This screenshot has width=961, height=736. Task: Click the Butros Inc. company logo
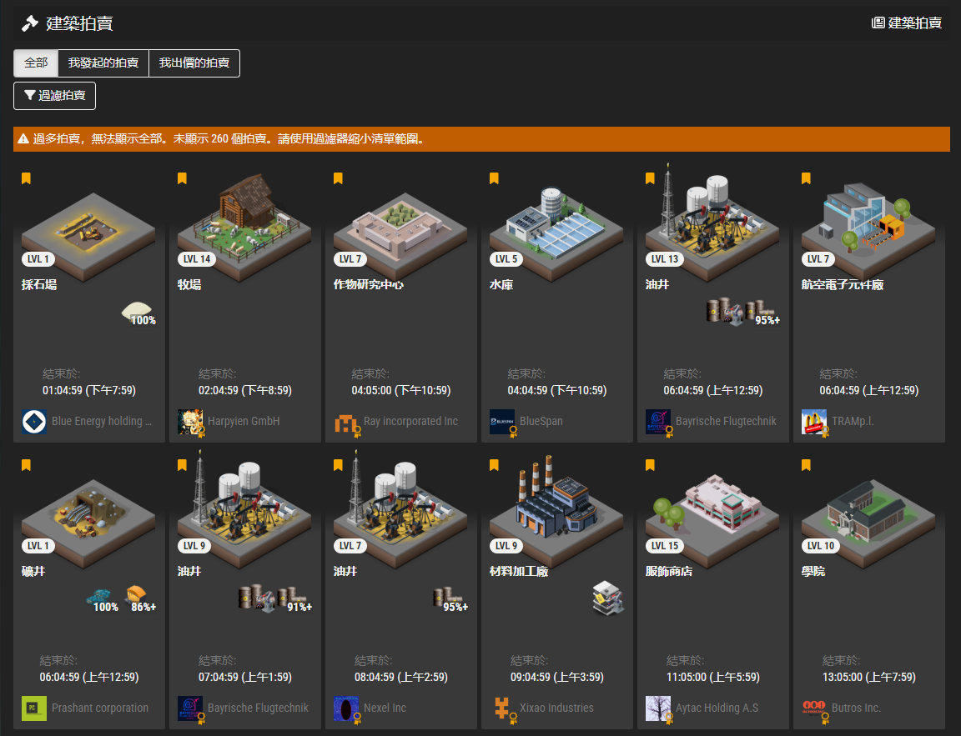tap(814, 708)
